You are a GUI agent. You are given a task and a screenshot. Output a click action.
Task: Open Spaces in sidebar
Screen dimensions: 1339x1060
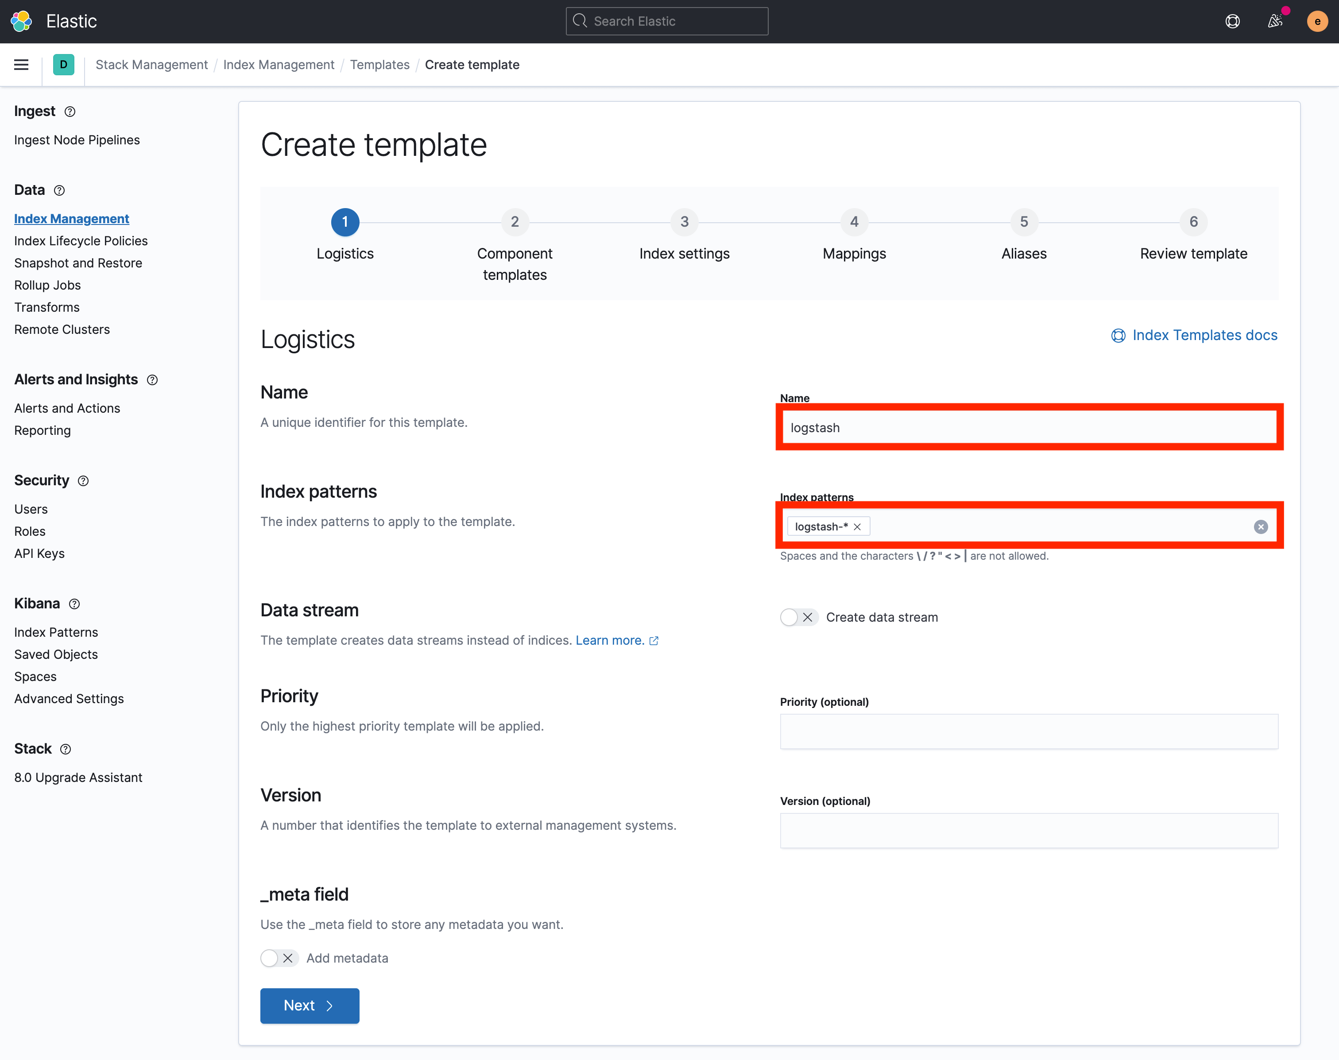tap(35, 677)
